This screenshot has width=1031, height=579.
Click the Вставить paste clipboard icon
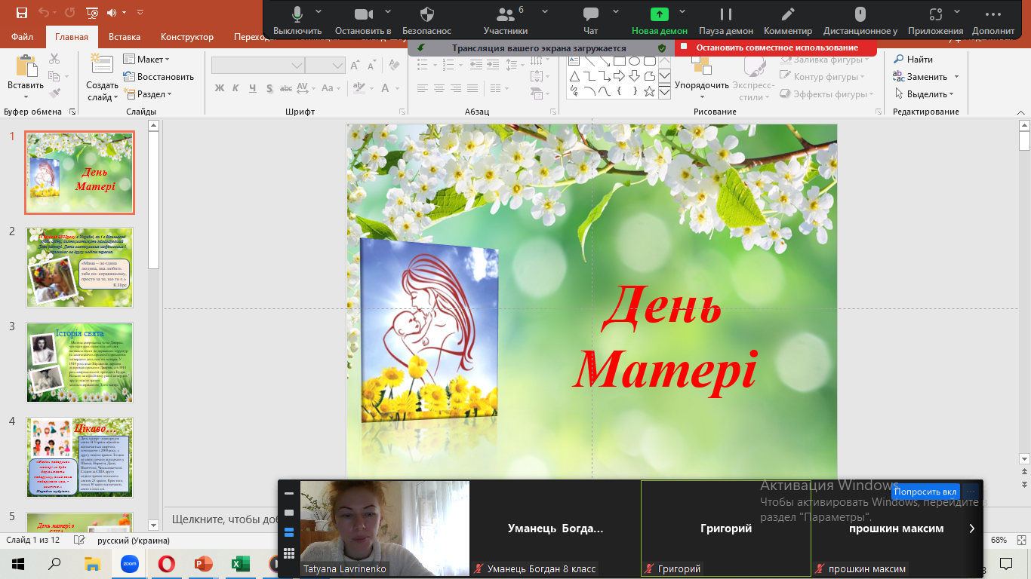26,66
